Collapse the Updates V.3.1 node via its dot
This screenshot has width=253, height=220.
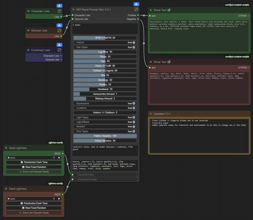(151, 114)
